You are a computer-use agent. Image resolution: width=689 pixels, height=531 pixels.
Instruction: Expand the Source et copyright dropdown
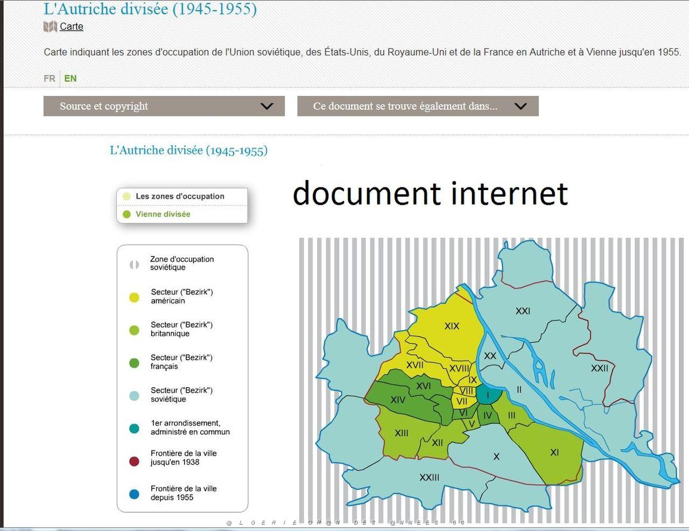pos(164,106)
